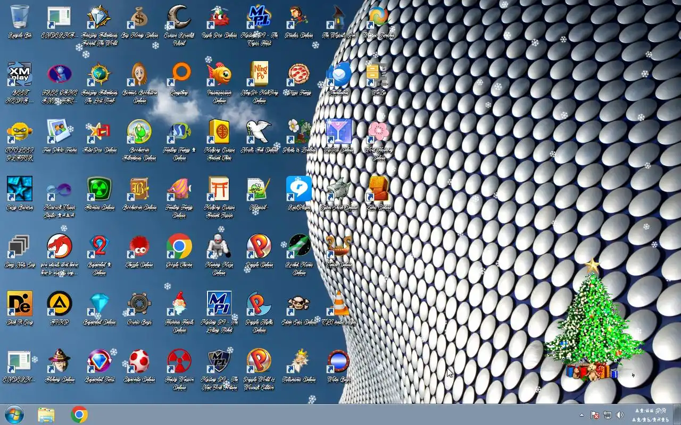Open Noah's Ark Deluxe dove icon
This screenshot has width=681, height=425.
coord(259,132)
